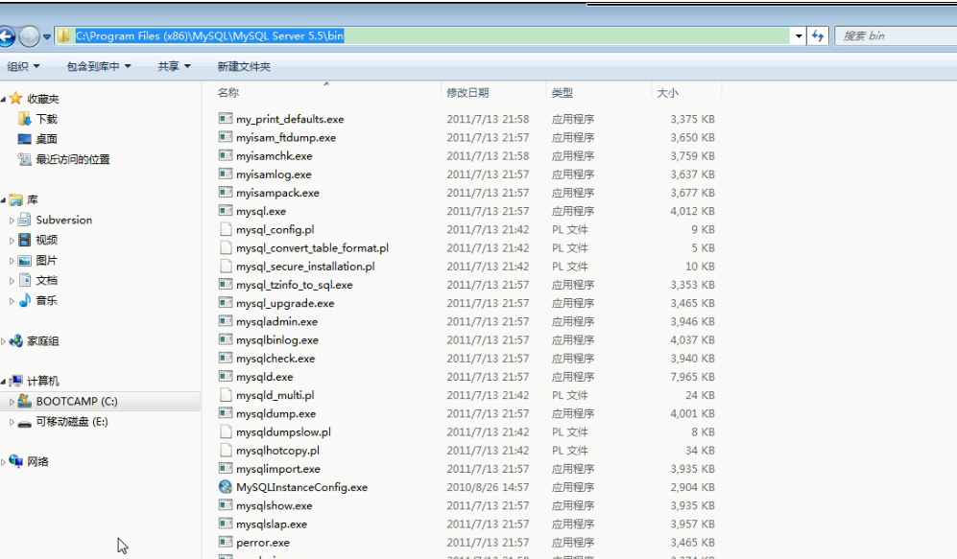
Task: Expand the BOOTCAMP (C:) drive
Action: pyautogui.click(x=12, y=401)
